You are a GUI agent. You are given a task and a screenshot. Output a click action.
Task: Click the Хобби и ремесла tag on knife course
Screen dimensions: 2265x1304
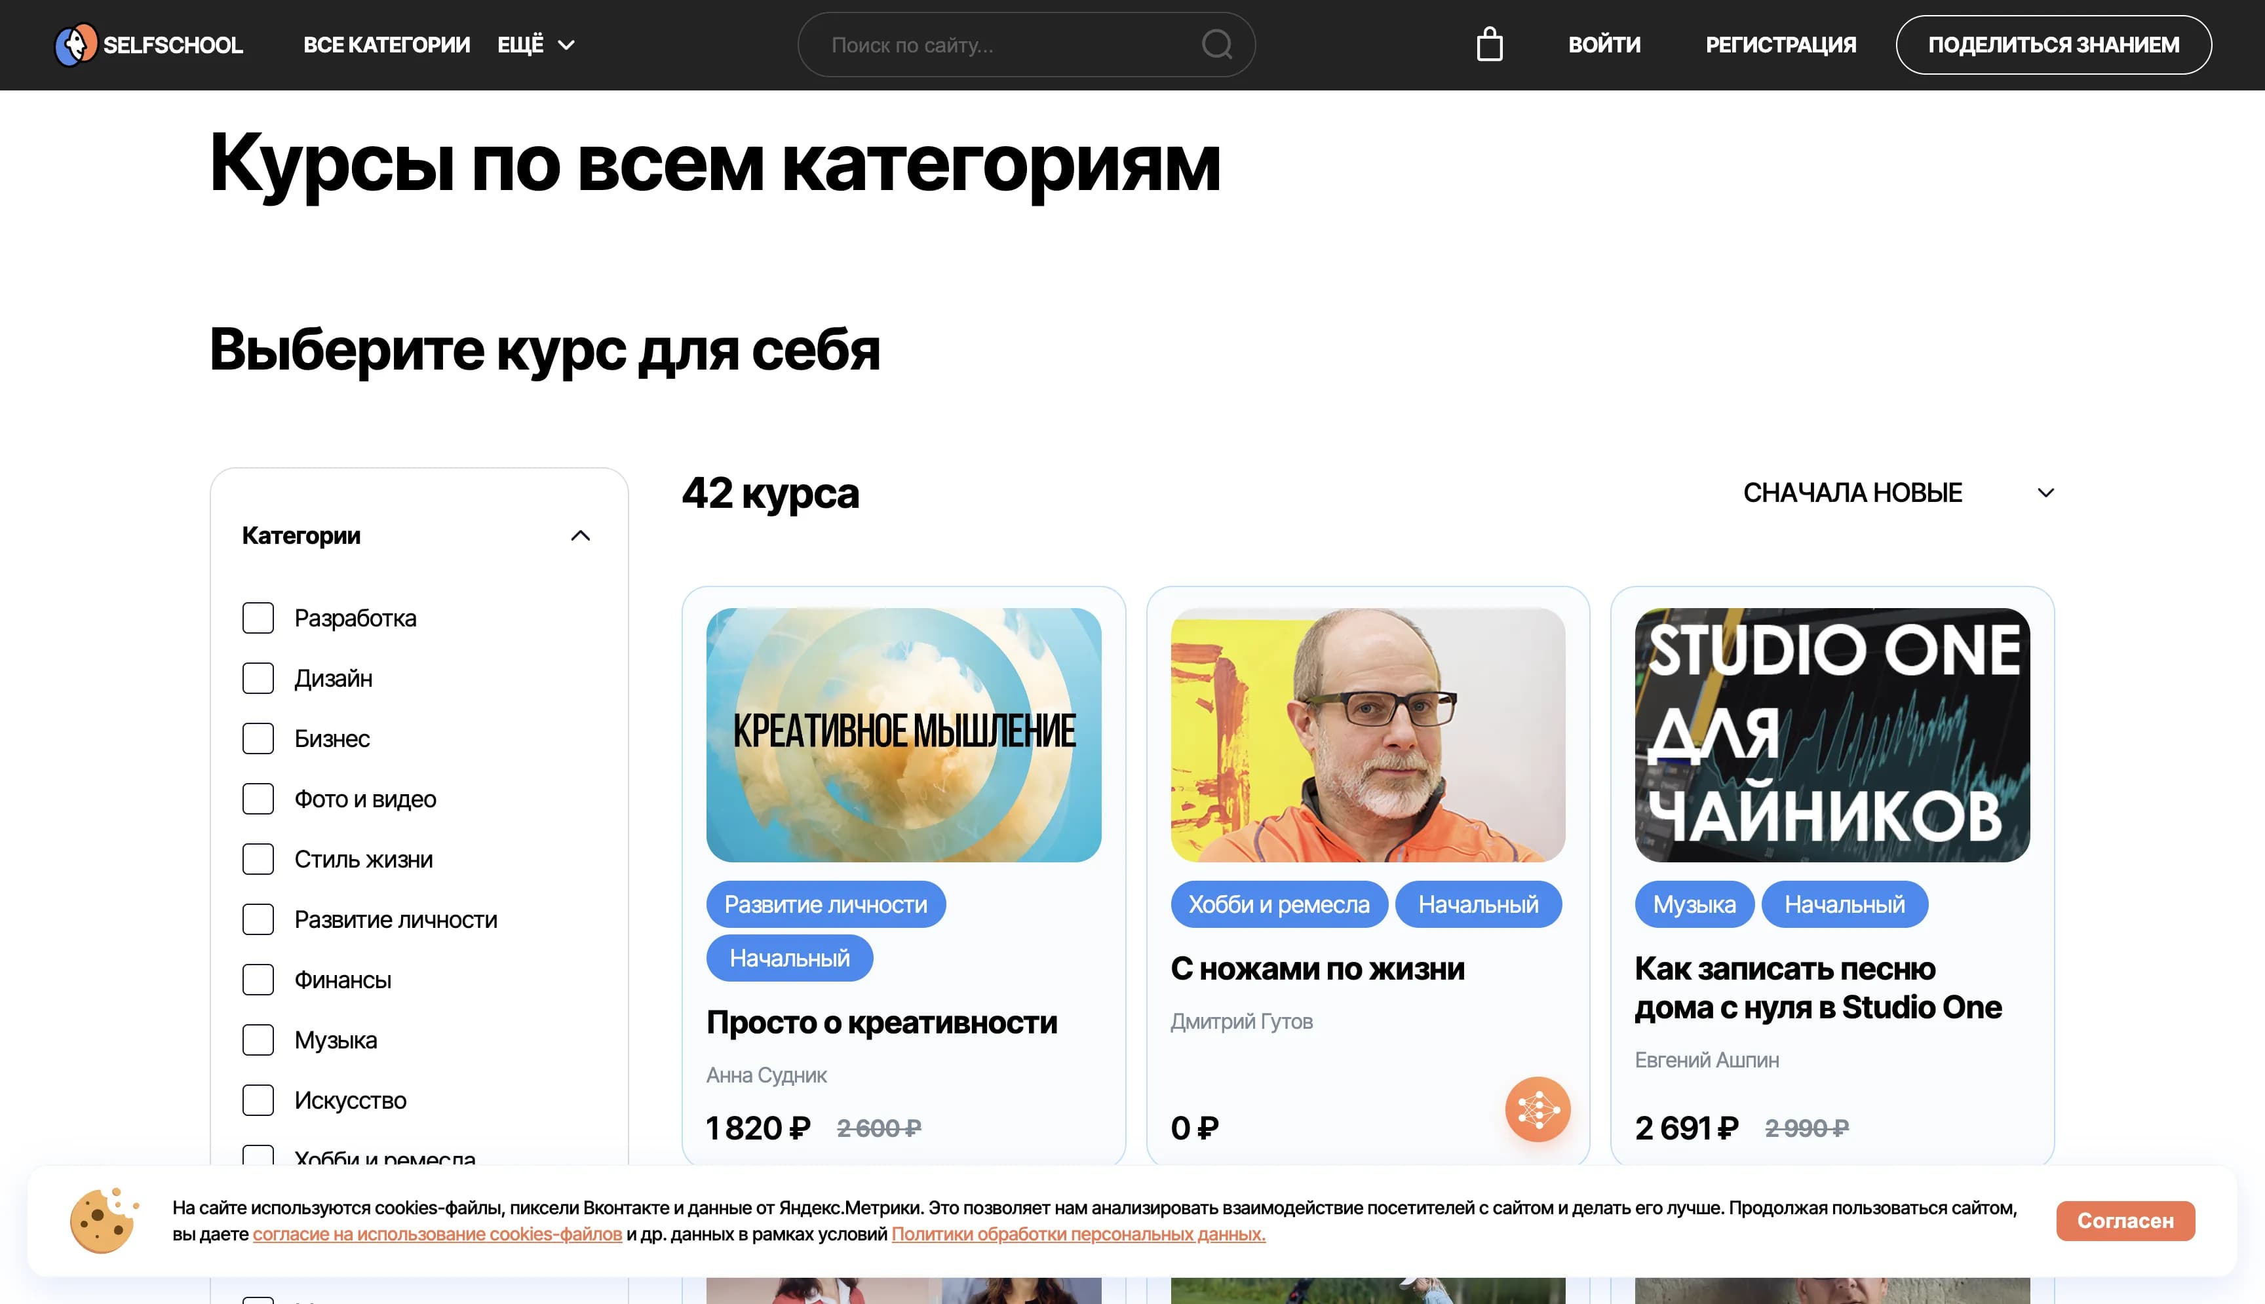tap(1279, 904)
